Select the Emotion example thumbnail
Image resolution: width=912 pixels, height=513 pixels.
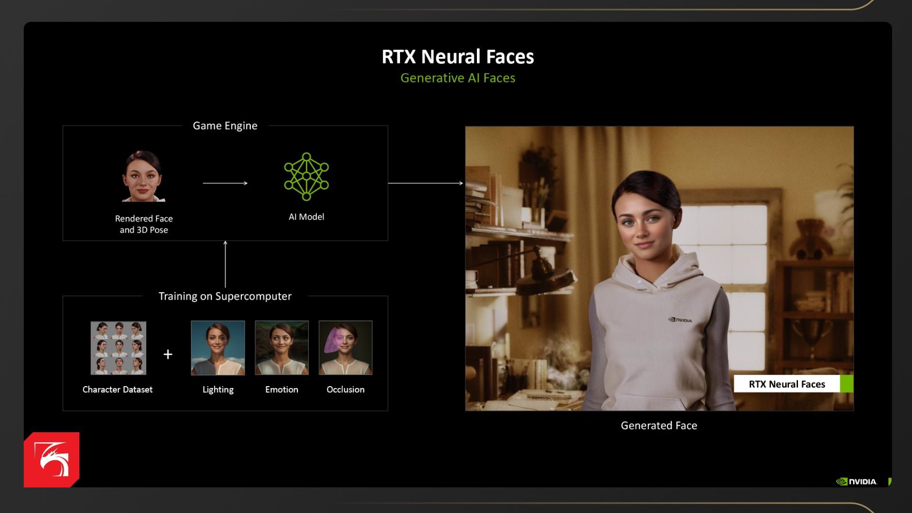[x=282, y=348]
